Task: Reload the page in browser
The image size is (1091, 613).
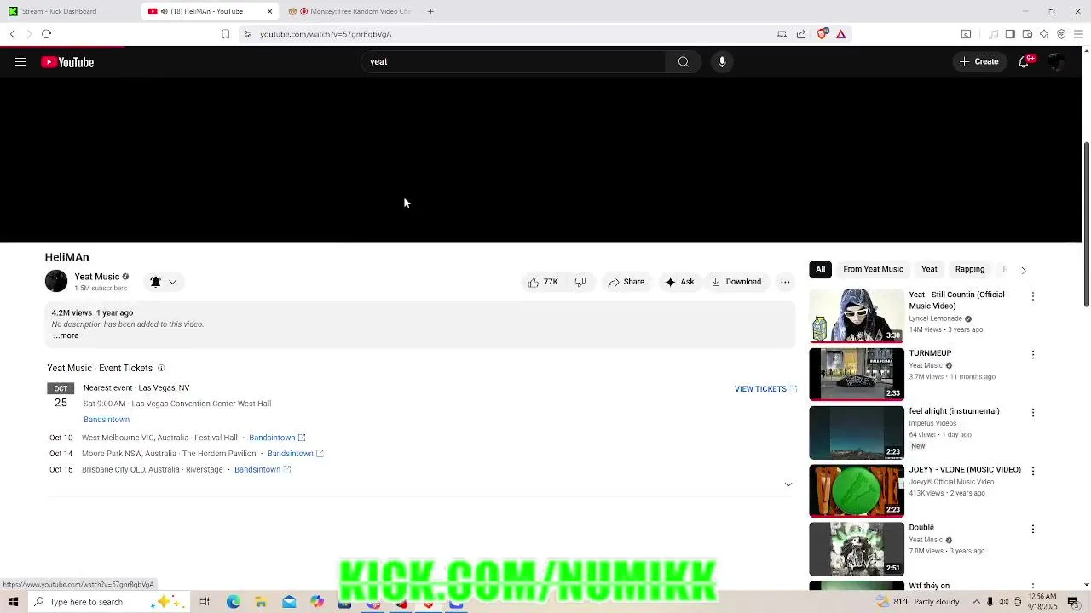Action: pos(46,34)
